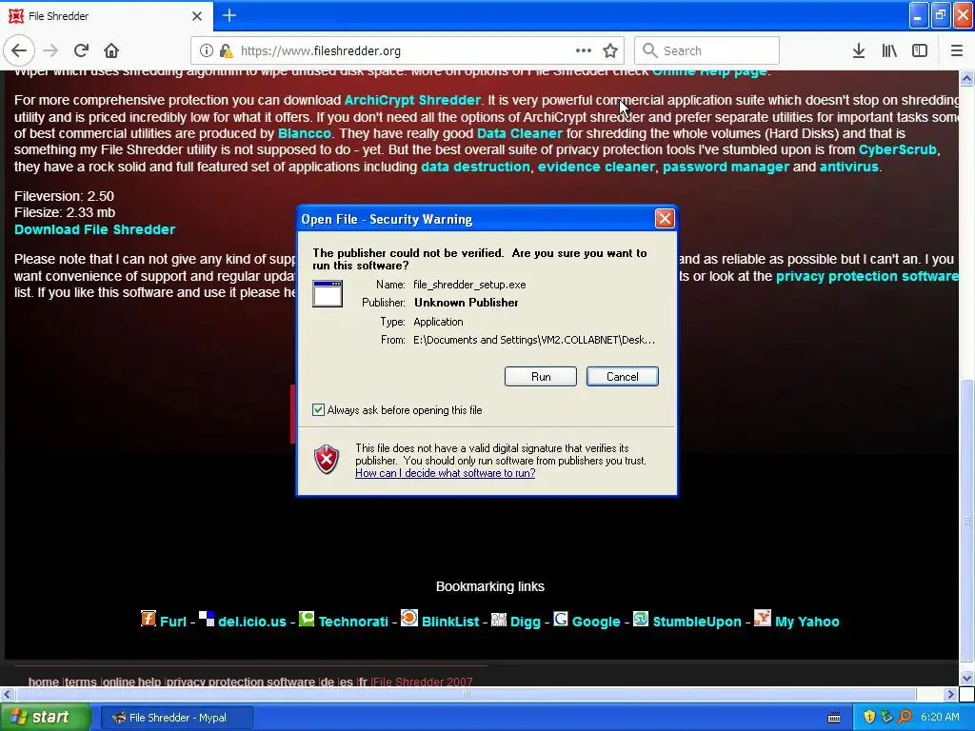Open the password manager link
Viewport: 975px width, 731px height.
[x=726, y=167]
